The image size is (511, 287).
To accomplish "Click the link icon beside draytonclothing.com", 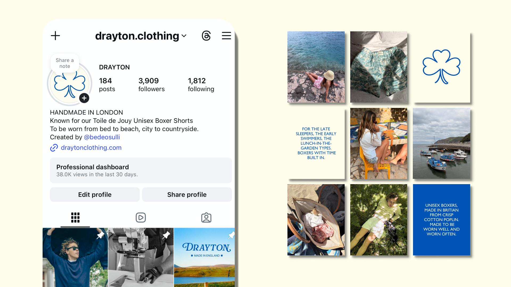I will 54,147.
